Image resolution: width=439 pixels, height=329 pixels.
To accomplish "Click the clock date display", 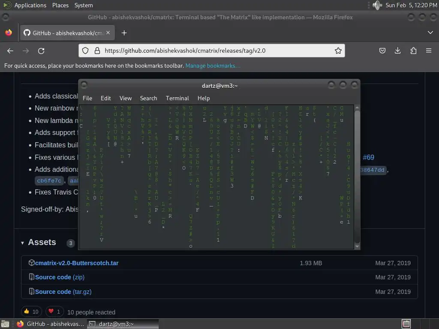I will click(411, 5).
